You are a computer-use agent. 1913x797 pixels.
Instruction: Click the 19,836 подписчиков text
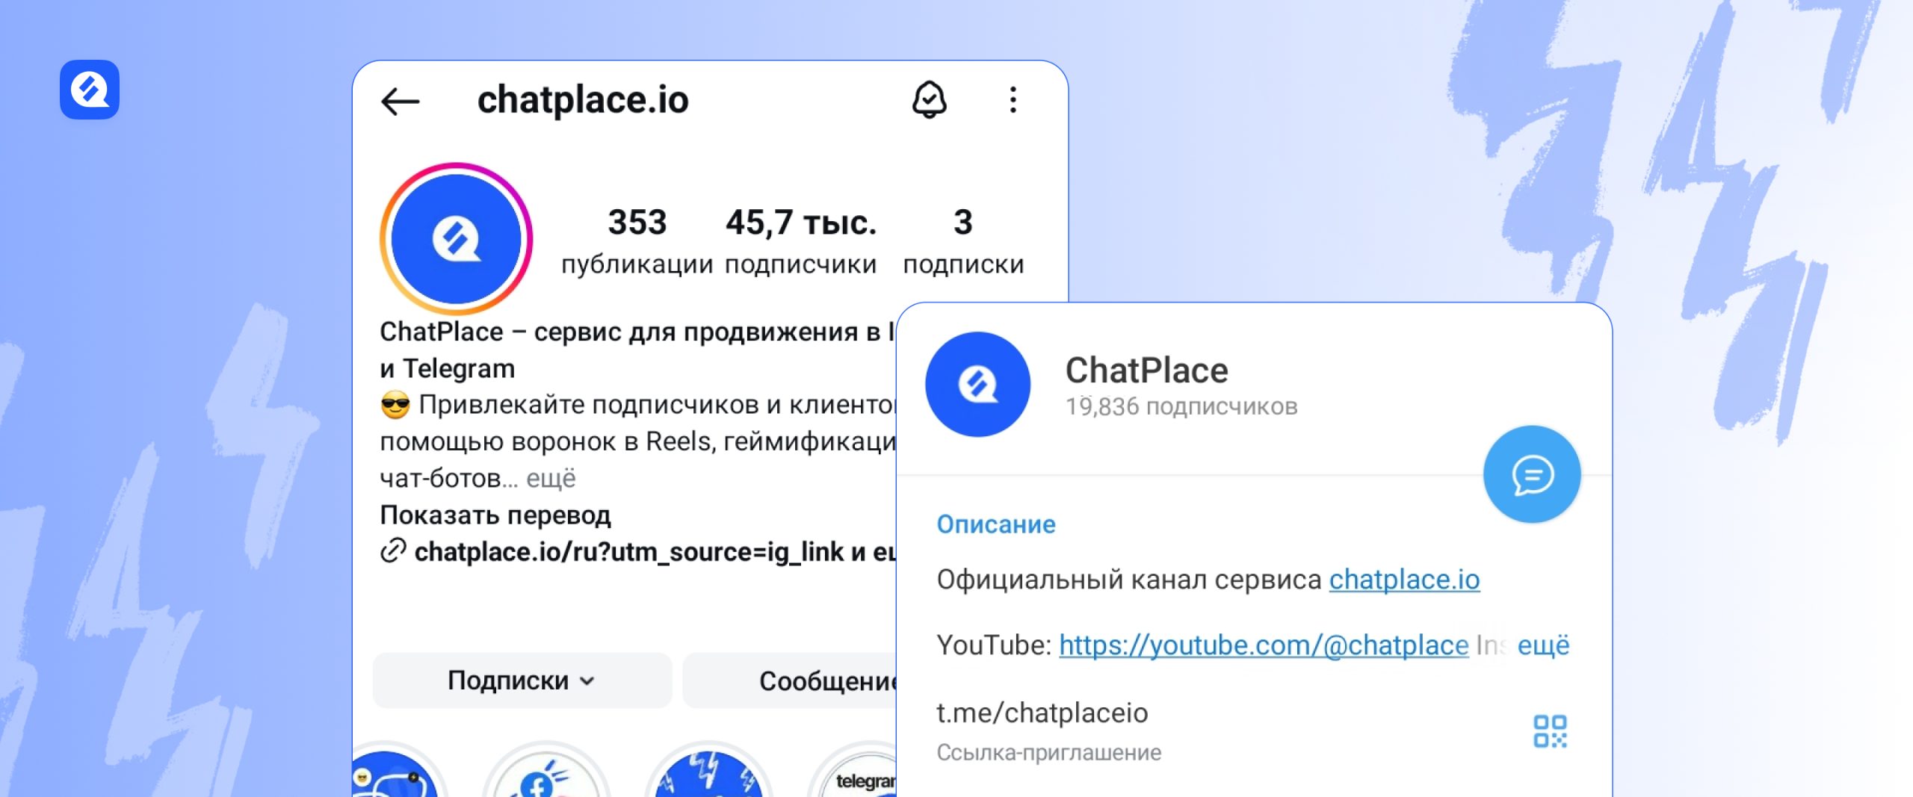tap(1181, 407)
